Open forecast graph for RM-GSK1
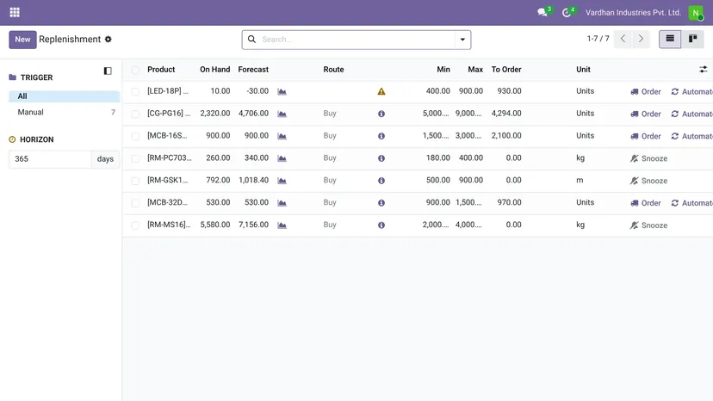This screenshot has width=713, height=401. pos(282,181)
